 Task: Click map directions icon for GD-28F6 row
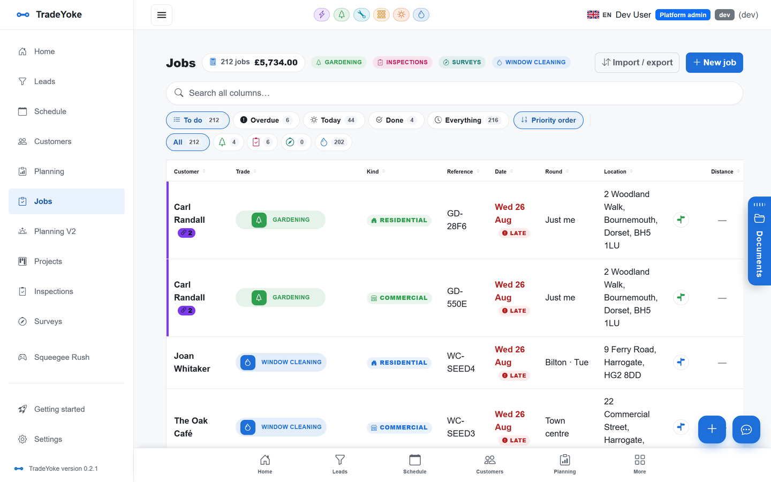[681, 220]
